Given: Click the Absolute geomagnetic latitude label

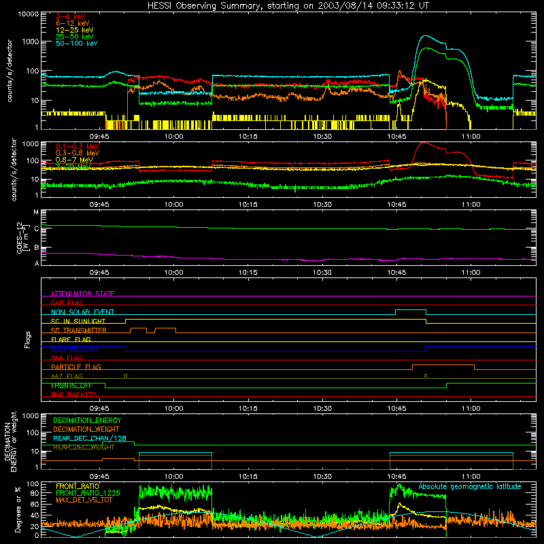Looking at the screenshot, I should [470, 486].
